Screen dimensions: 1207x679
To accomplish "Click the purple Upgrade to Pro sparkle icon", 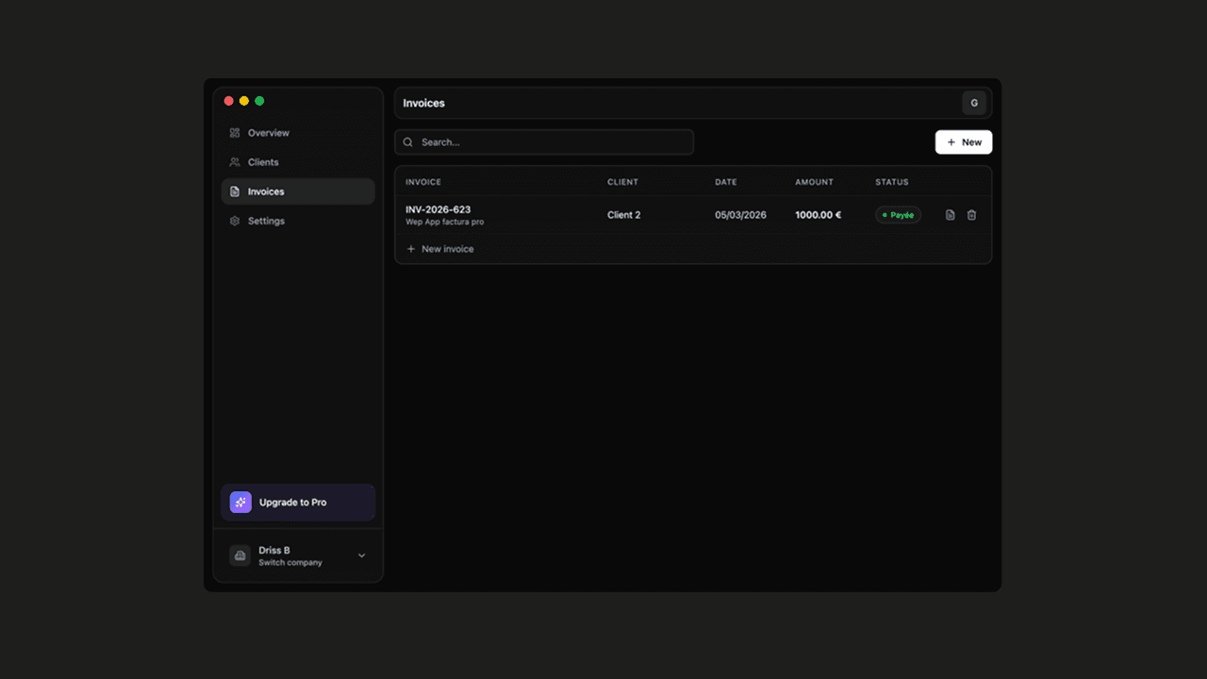I will pyautogui.click(x=240, y=503).
